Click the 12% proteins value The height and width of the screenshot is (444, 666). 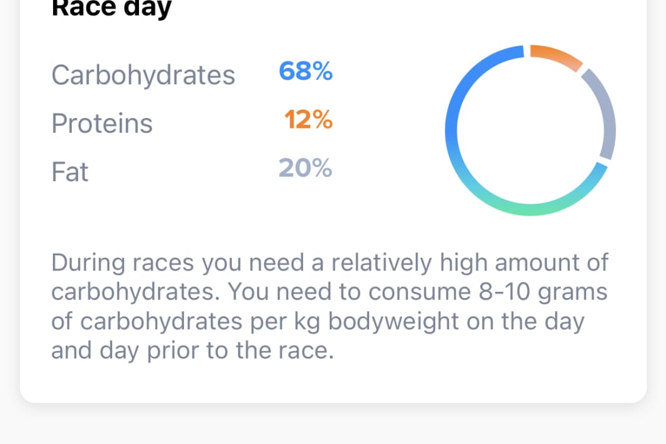coord(308,120)
